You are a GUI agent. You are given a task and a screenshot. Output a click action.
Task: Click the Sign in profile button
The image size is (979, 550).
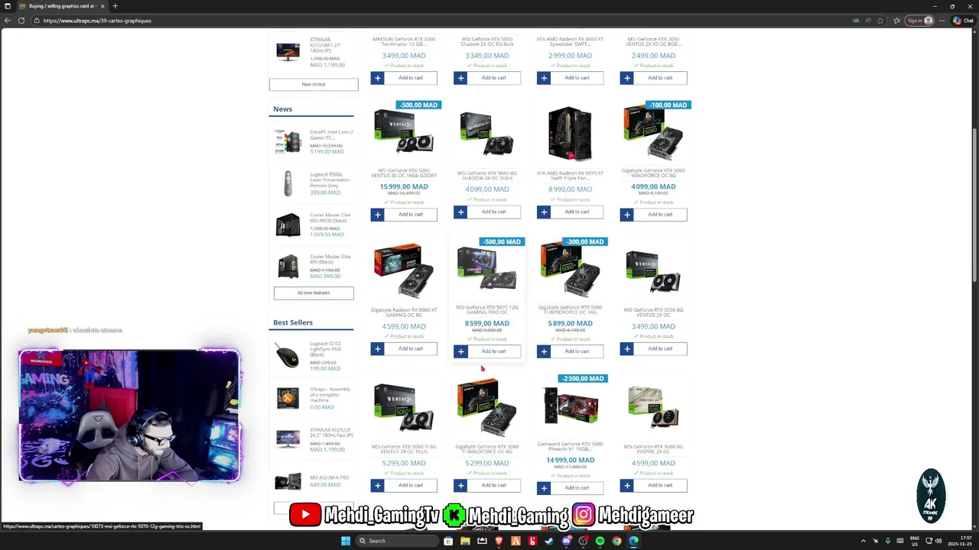pyautogui.click(x=920, y=21)
